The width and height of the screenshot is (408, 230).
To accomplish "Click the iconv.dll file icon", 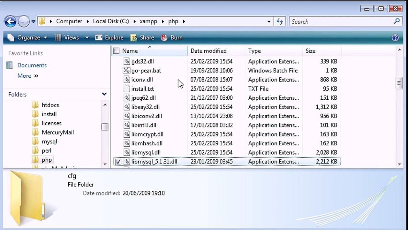I will pos(127,80).
